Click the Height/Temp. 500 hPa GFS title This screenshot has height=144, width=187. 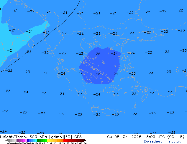pos(41,137)
